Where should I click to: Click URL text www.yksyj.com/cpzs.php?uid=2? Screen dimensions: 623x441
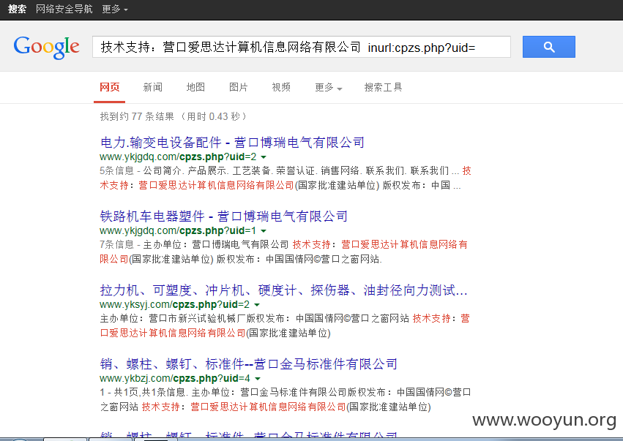click(x=174, y=304)
